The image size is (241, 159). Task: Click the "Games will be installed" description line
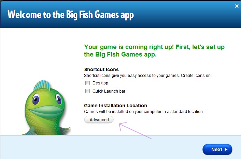click(144, 111)
